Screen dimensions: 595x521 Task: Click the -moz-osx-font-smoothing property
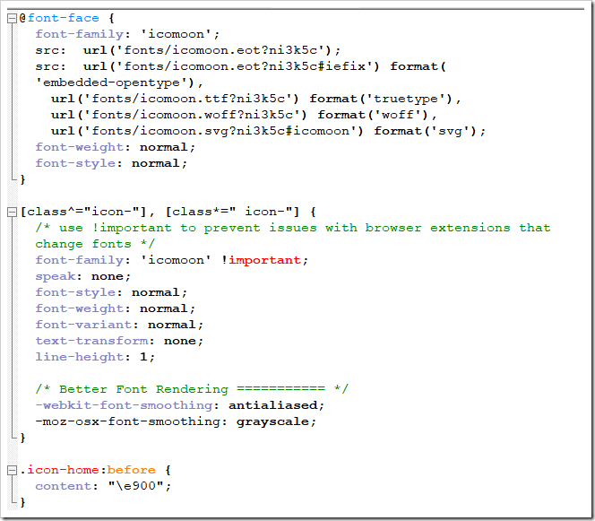127,421
